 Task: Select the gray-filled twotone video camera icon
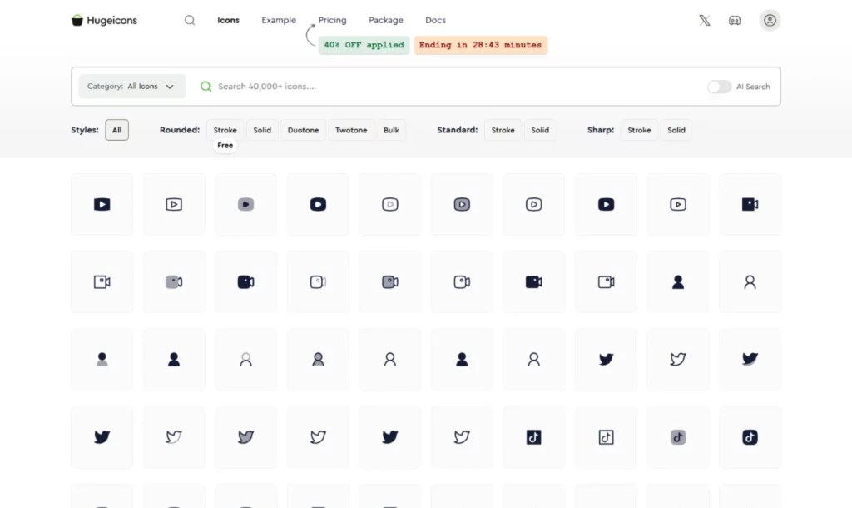(x=389, y=281)
